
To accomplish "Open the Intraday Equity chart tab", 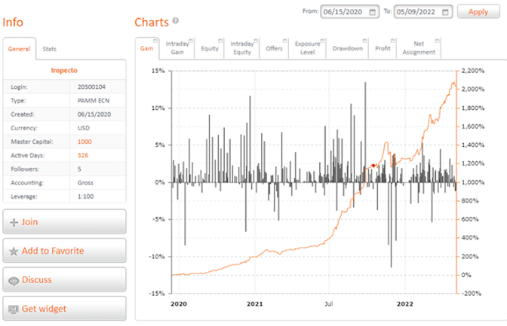I will click(x=242, y=48).
